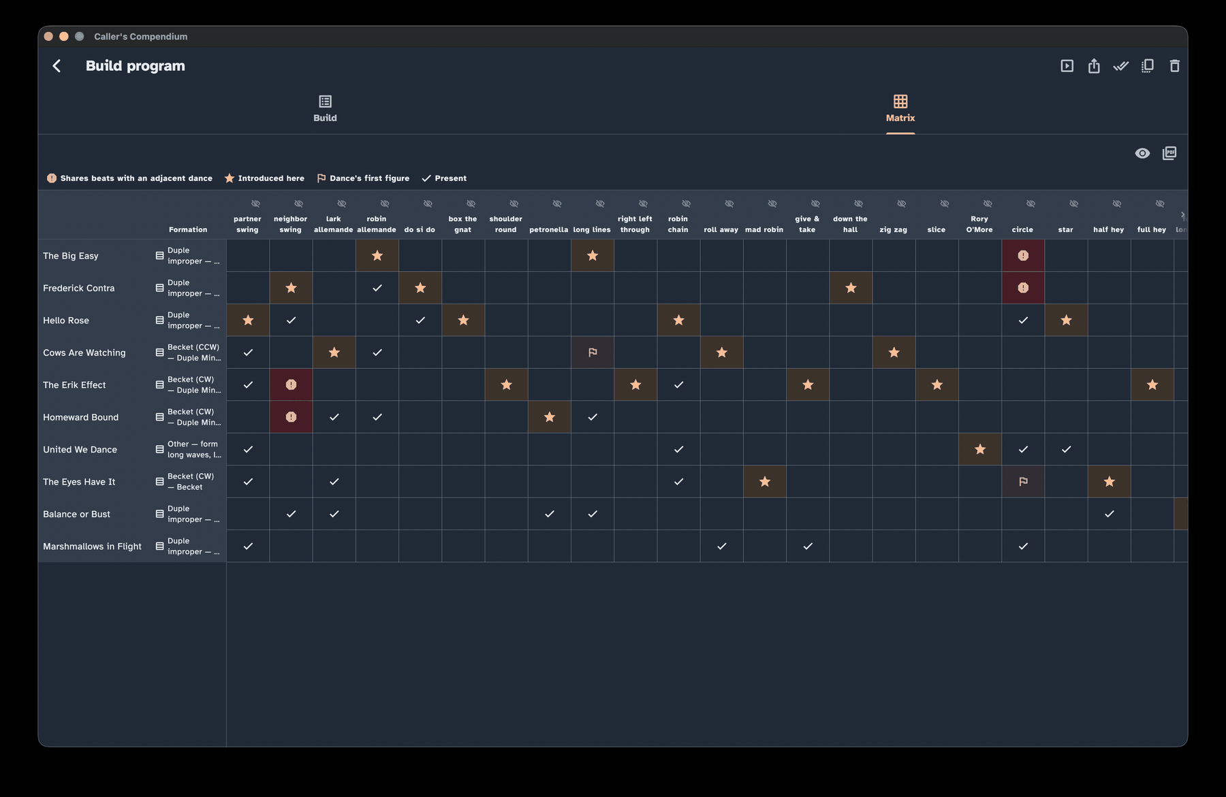Click the Formation column header

(188, 230)
